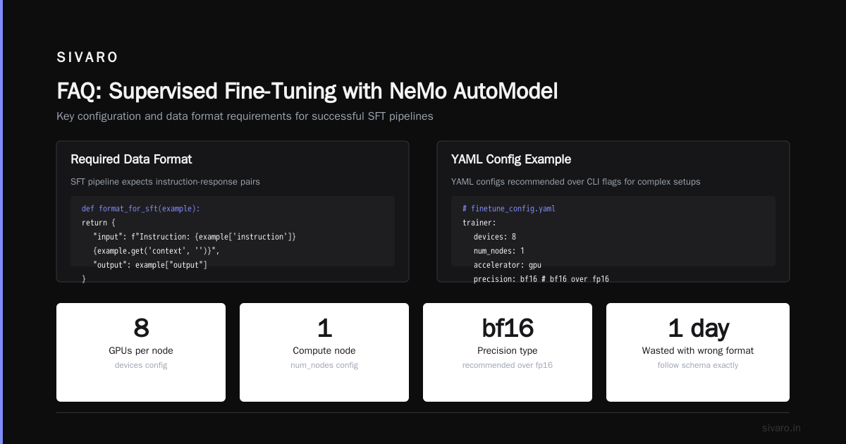Select the YAML Config Example heading

tap(511, 159)
